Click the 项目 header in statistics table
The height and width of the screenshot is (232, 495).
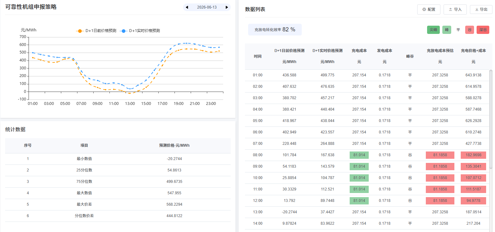pyautogui.click(x=84, y=145)
